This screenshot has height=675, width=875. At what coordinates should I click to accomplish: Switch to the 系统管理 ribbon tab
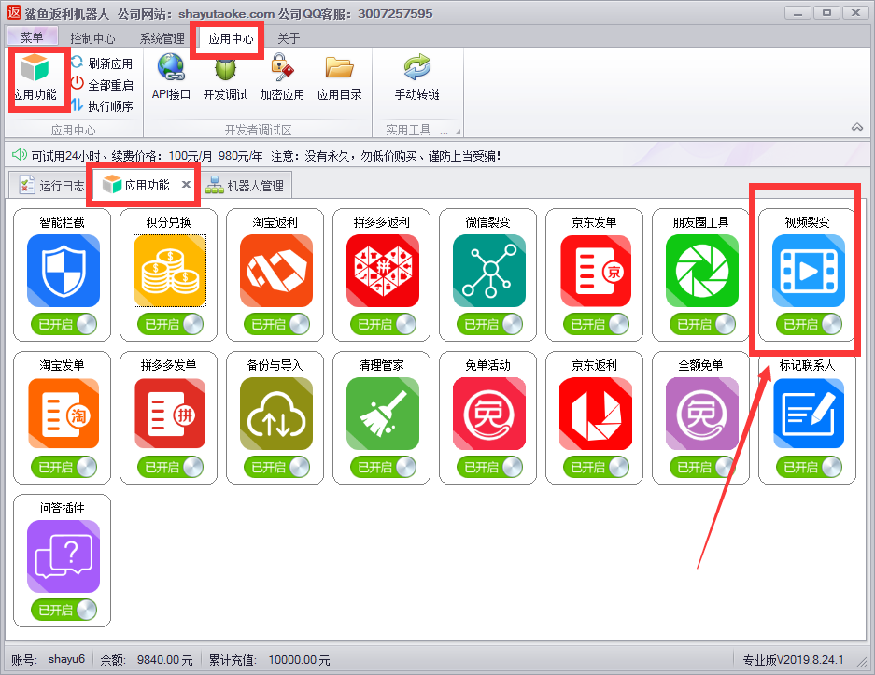162,38
